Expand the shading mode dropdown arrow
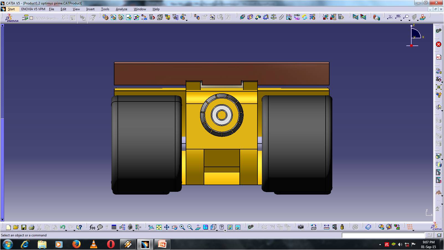The image size is (444, 250). [x=225, y=230]
